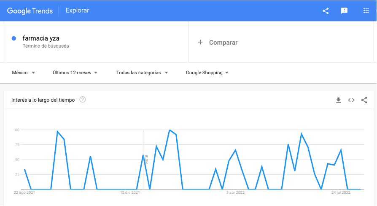Viewport: 377px width, 206px height.
Task: Open the Google apps grid icon
Action: (x=366, y=11)
